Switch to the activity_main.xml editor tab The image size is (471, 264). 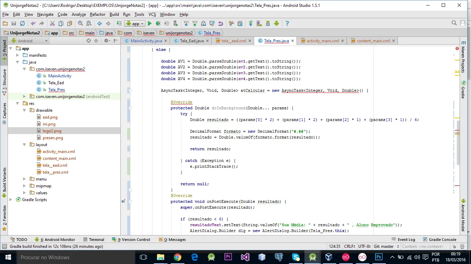tap(322, 41)
